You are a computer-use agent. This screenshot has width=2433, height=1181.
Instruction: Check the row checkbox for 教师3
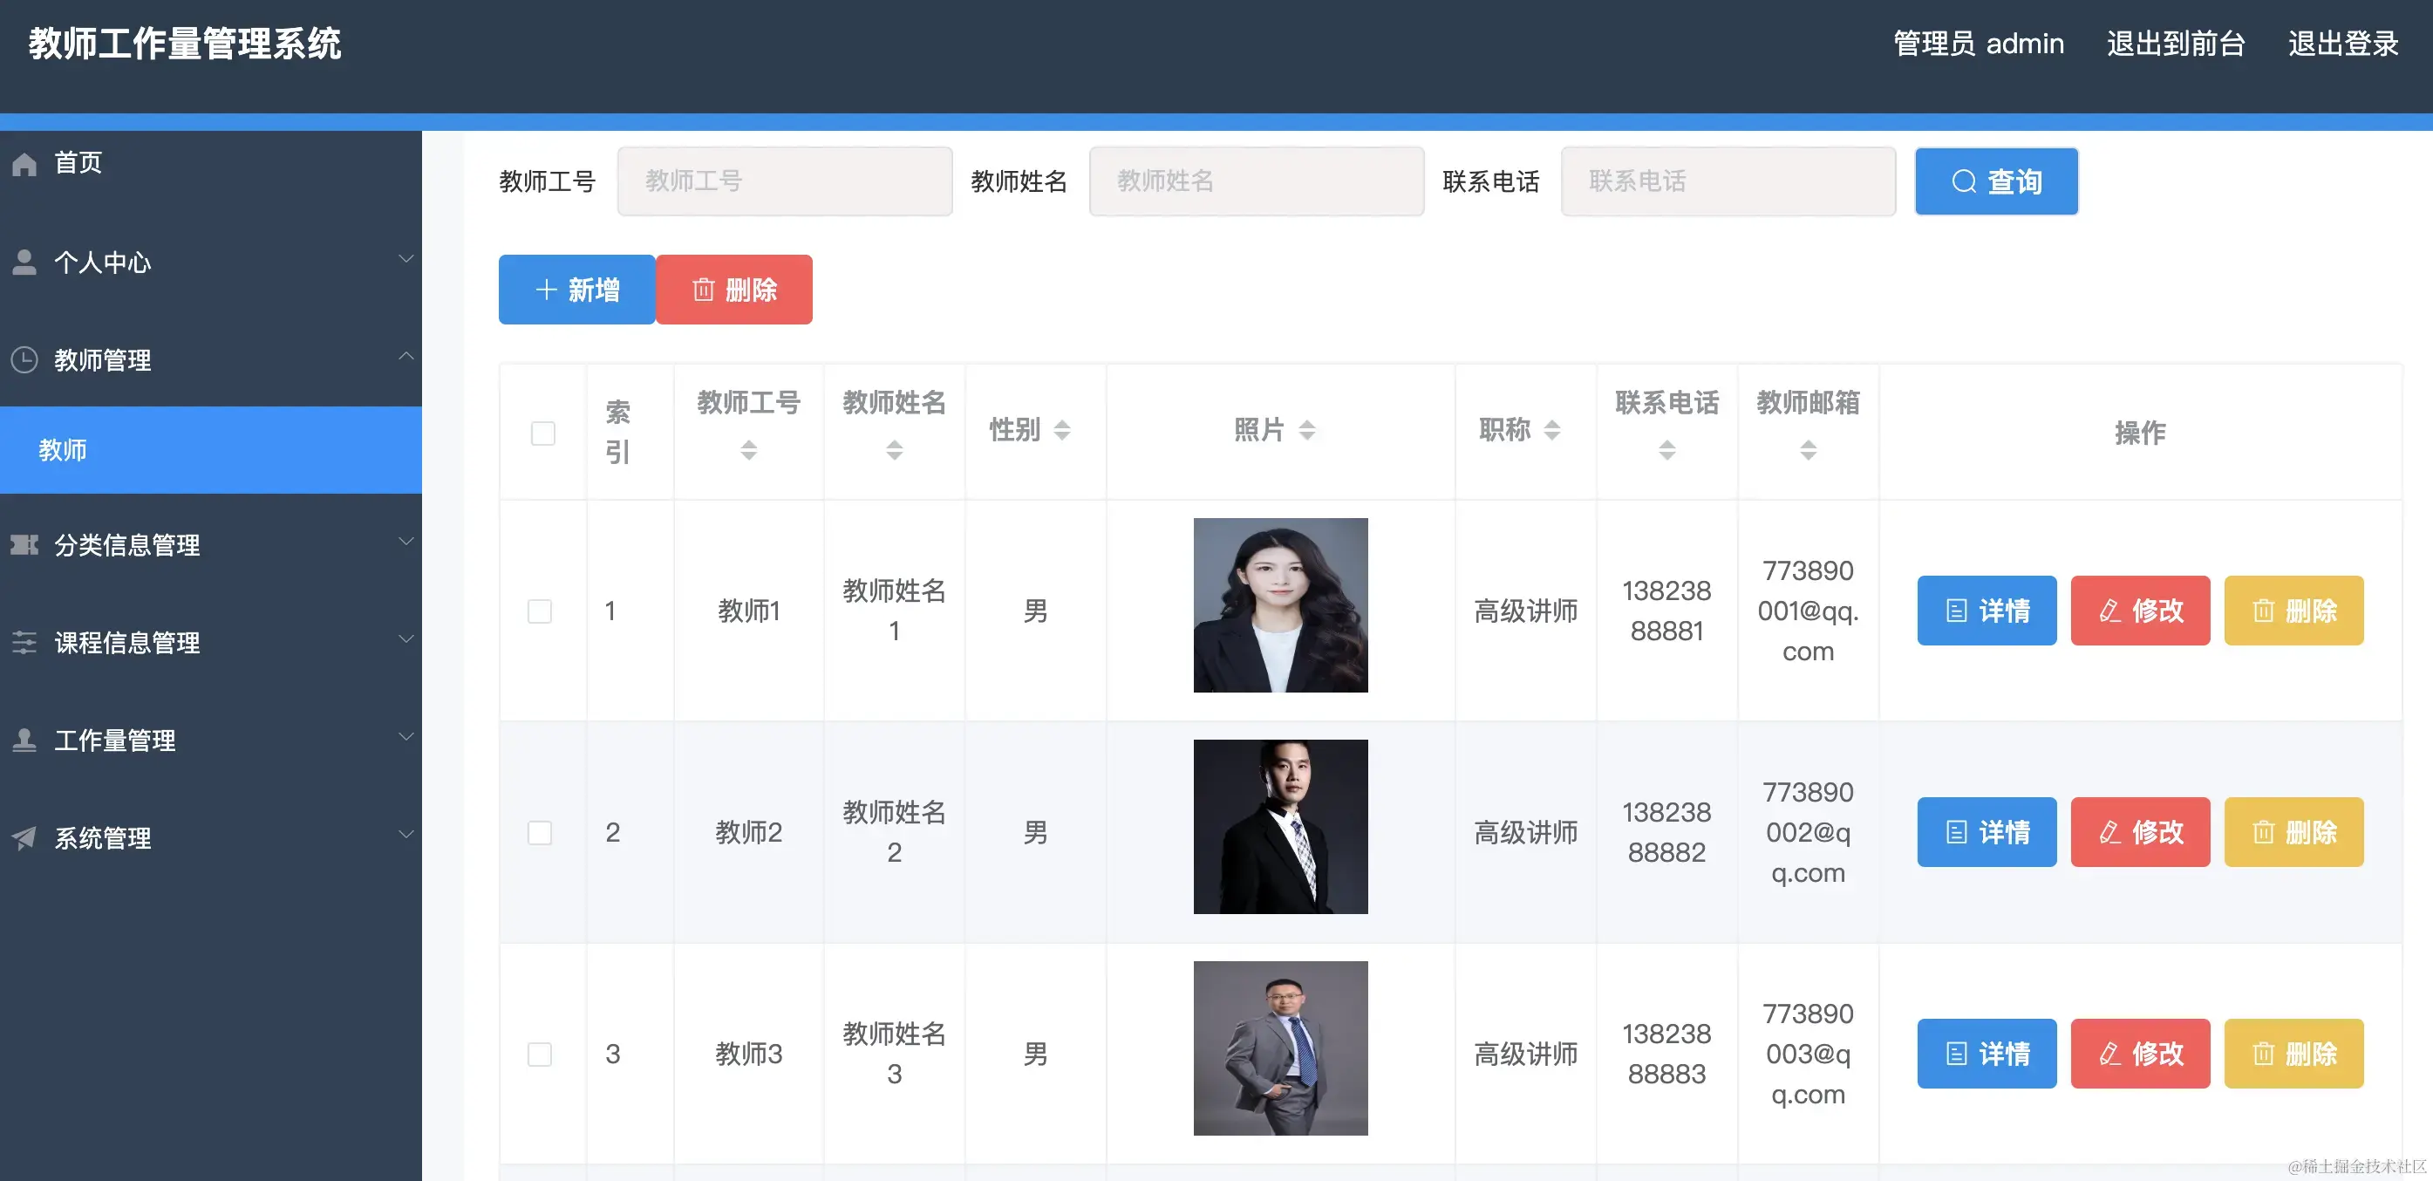pos(539,1054)
